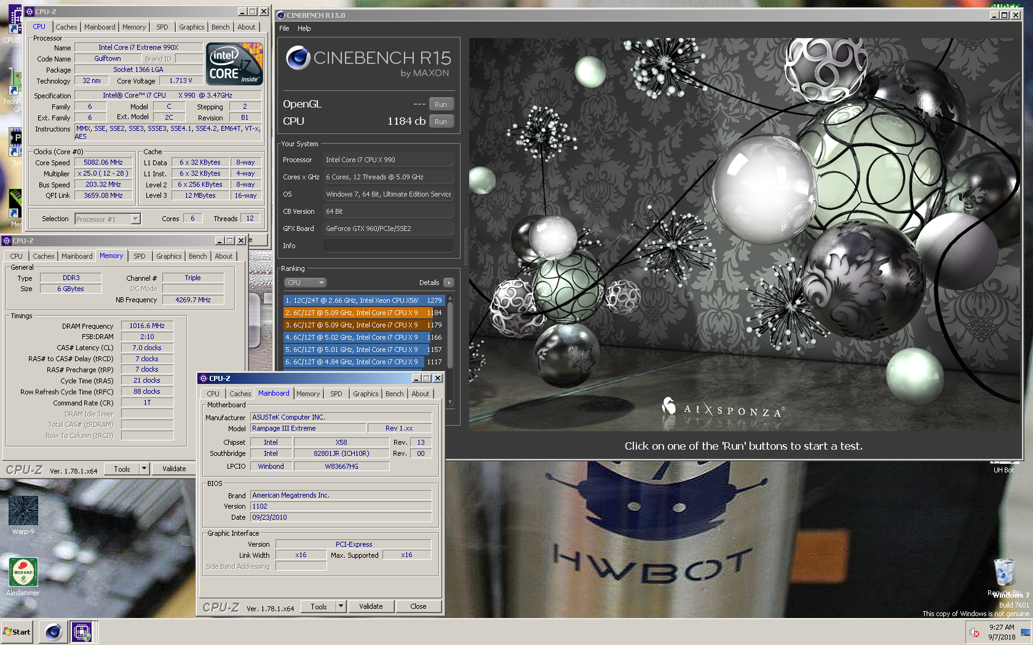Click the Info input field in Cinebench
The width and height of the screenshot is (1033, 645).
click(388, 246)
